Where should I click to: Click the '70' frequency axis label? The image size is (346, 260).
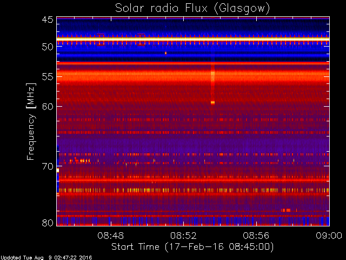[x=48, y=166]
